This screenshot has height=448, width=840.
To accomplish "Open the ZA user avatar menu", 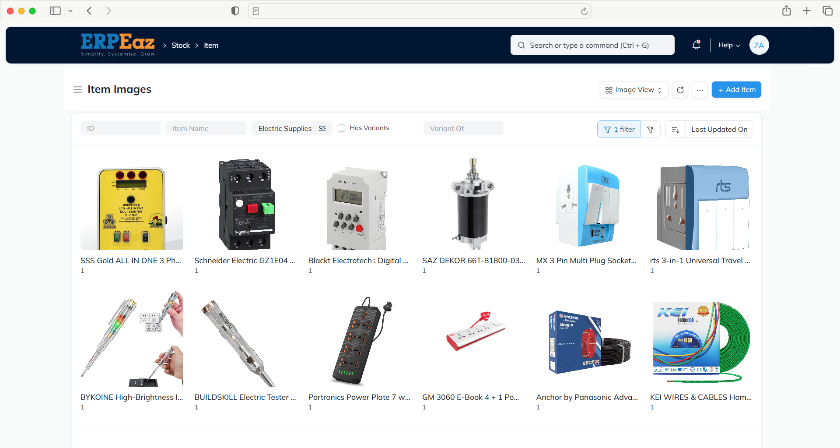I will pyautogui.click(x=759, y=45).
